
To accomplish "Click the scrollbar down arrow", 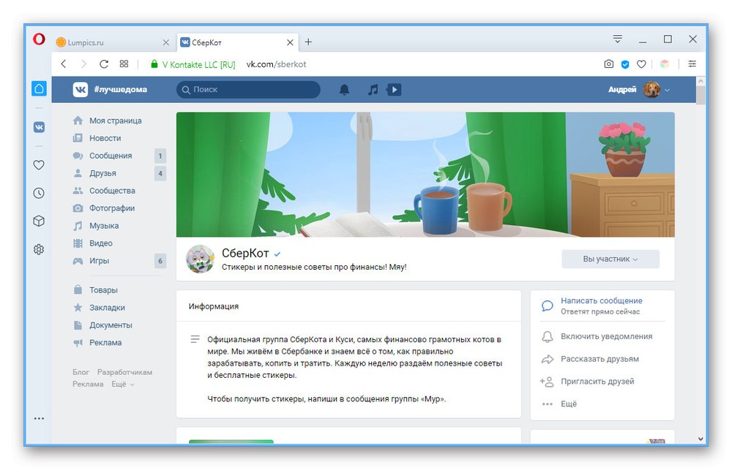I will tap(701, 439).
